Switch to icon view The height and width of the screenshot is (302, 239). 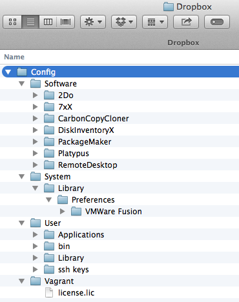point(12,22)
